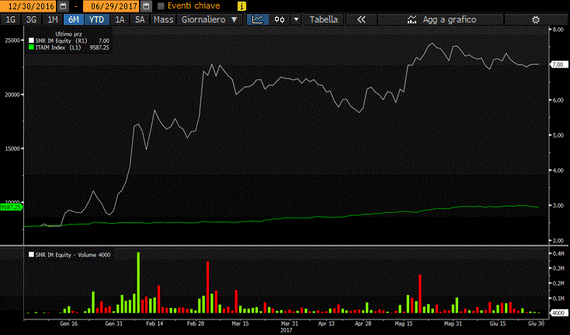
Task: Open the Tabella view
Action: [x=324, y=19]
